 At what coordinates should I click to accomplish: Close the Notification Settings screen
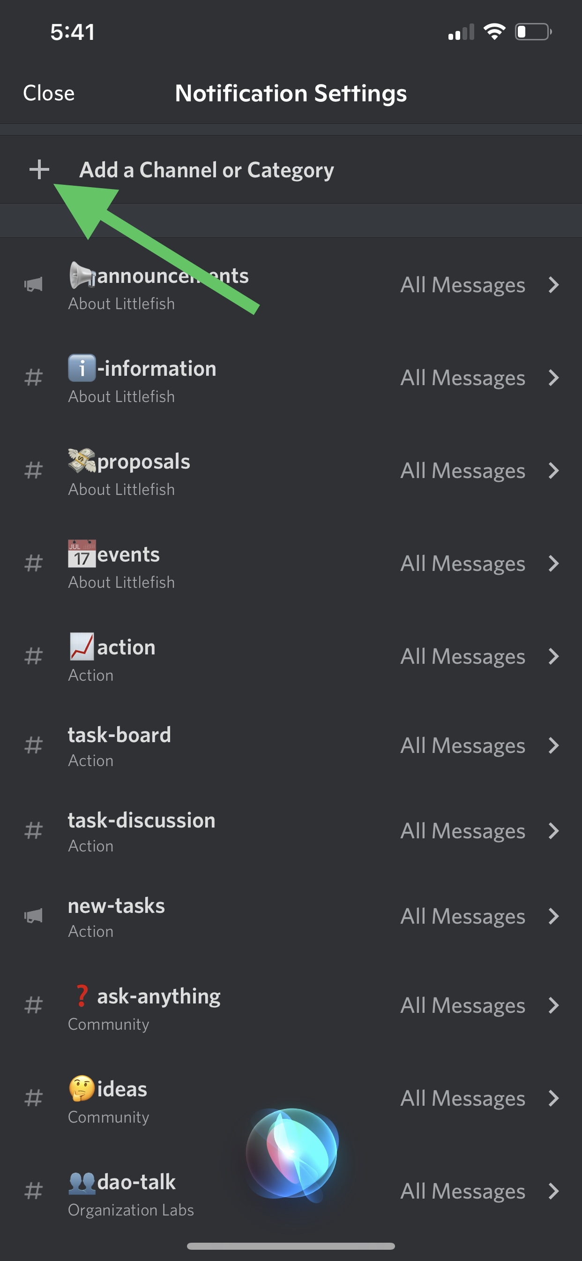click(49, 93)
